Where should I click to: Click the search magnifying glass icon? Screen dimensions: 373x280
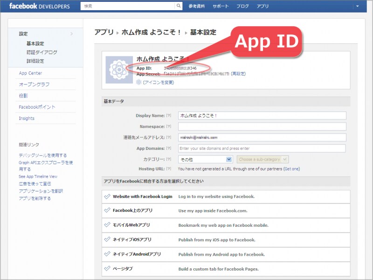[178, 7]
